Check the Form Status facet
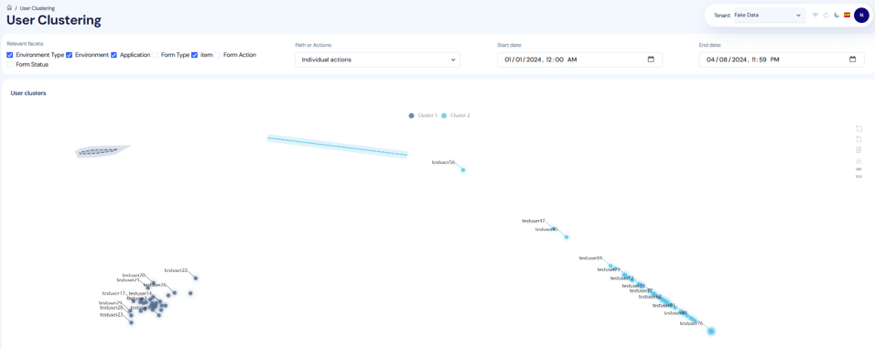The image size is (875, 349). click(x=10, y=65)
